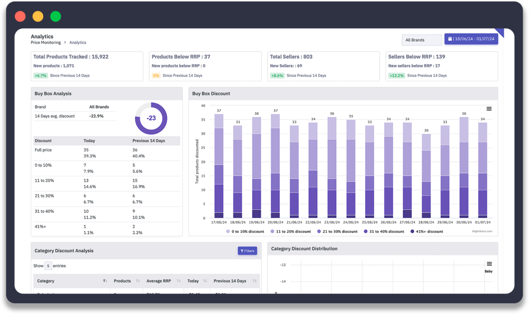Image resolution: width=529 pixels, height=314 pixels.
Task: Select the 0 to 10% discount row
Action: coord(107,168)
